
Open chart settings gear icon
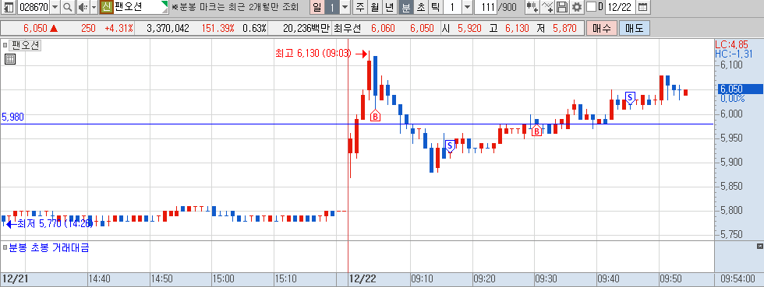(577, 7)
